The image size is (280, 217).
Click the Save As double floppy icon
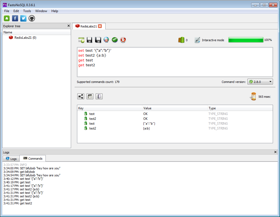point(98,40)
